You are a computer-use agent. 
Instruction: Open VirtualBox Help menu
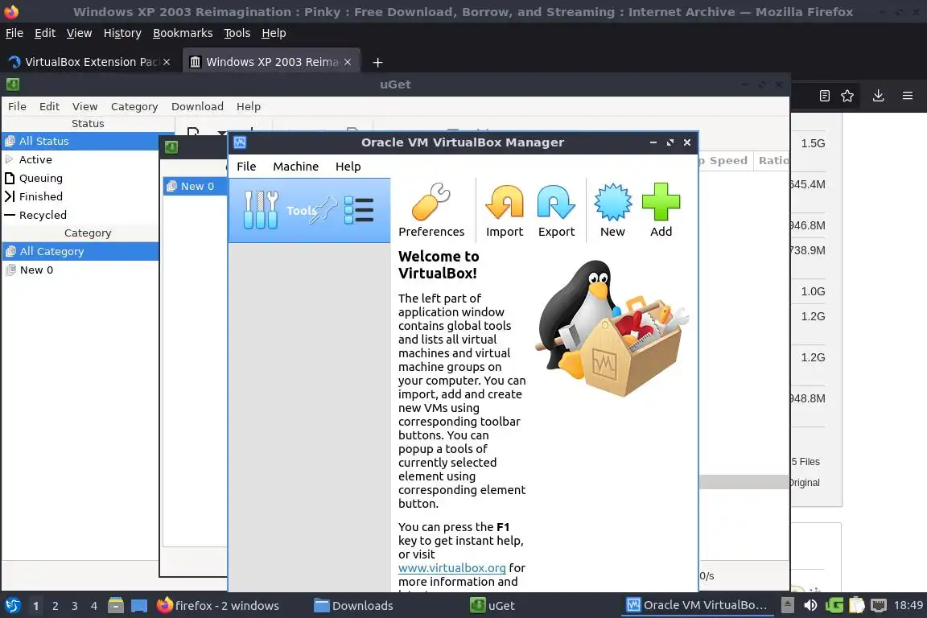tap(348, 167)
